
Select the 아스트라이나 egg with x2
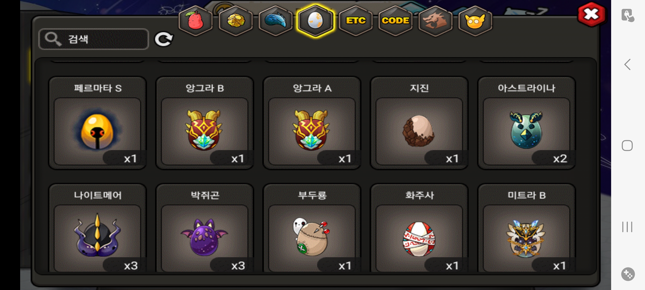(x=526, y=123)
